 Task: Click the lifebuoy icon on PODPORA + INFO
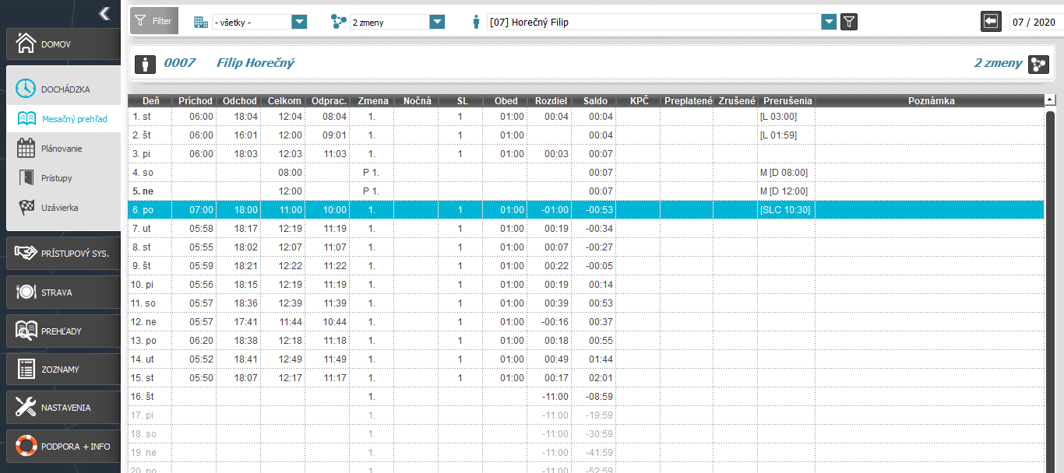click(x=26, y=447)
